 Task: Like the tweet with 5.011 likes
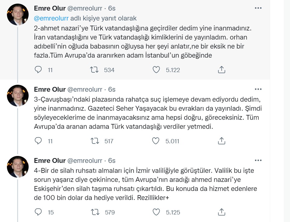[156, 141]
